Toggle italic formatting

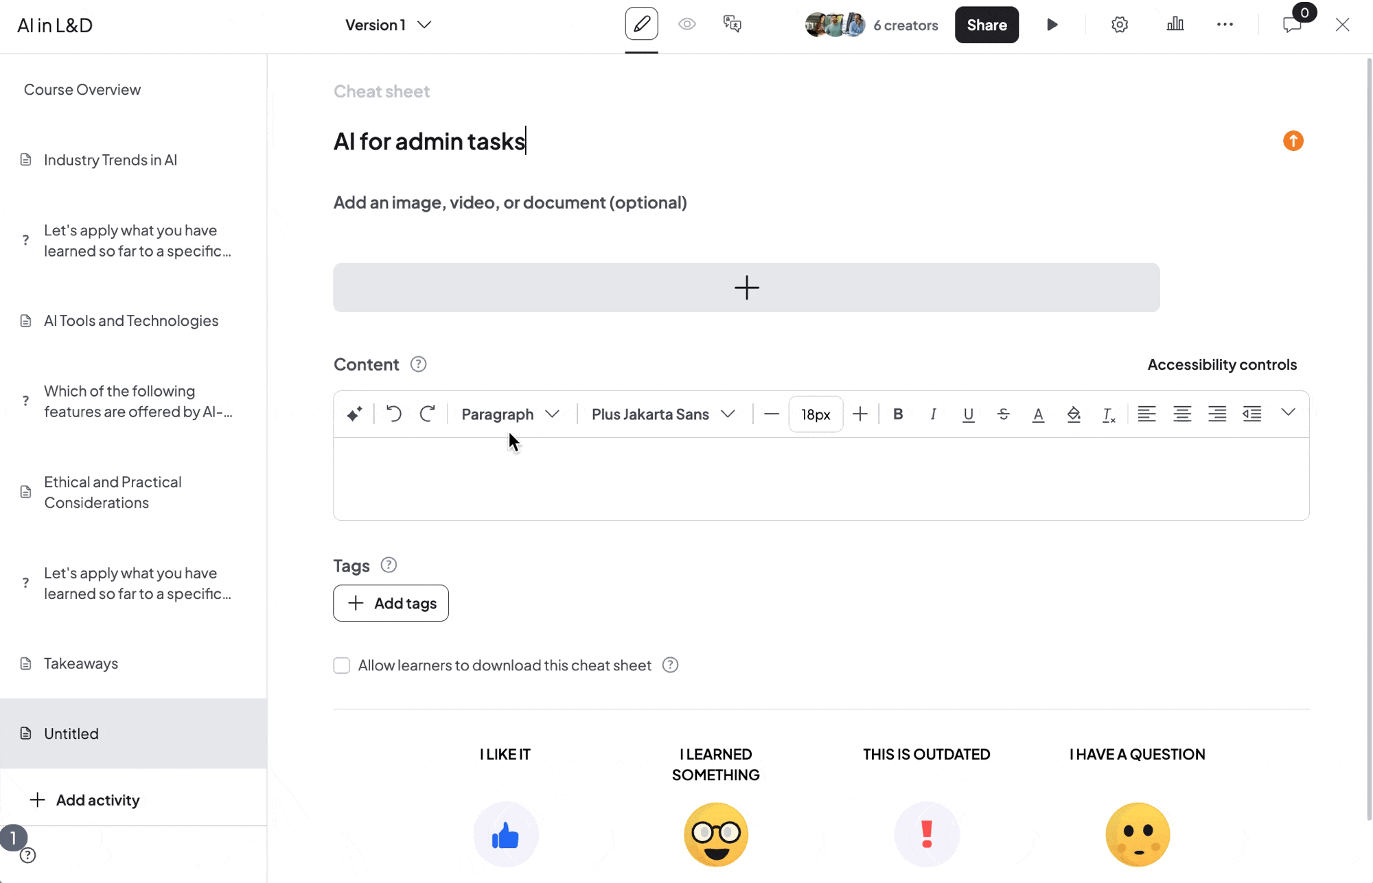coord(933,414)
